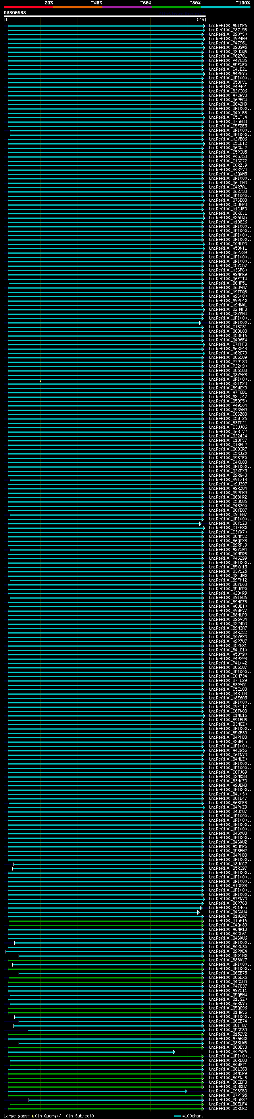Choose the UniRef100_Q401B8 hit

pos(227,113)
